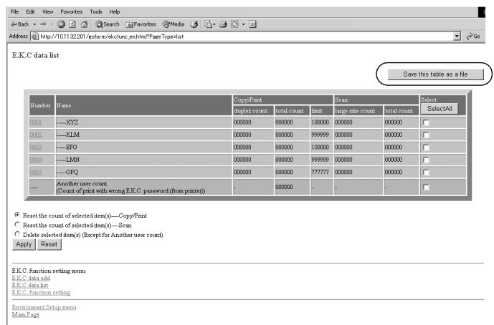Click the large size count column header

(358, 111)
